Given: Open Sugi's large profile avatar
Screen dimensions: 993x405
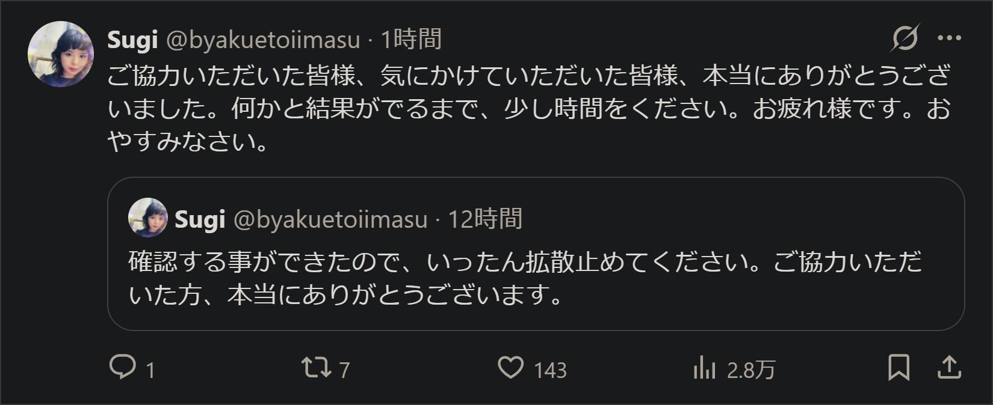Looking at the screenshot, I should click(61, 54).
